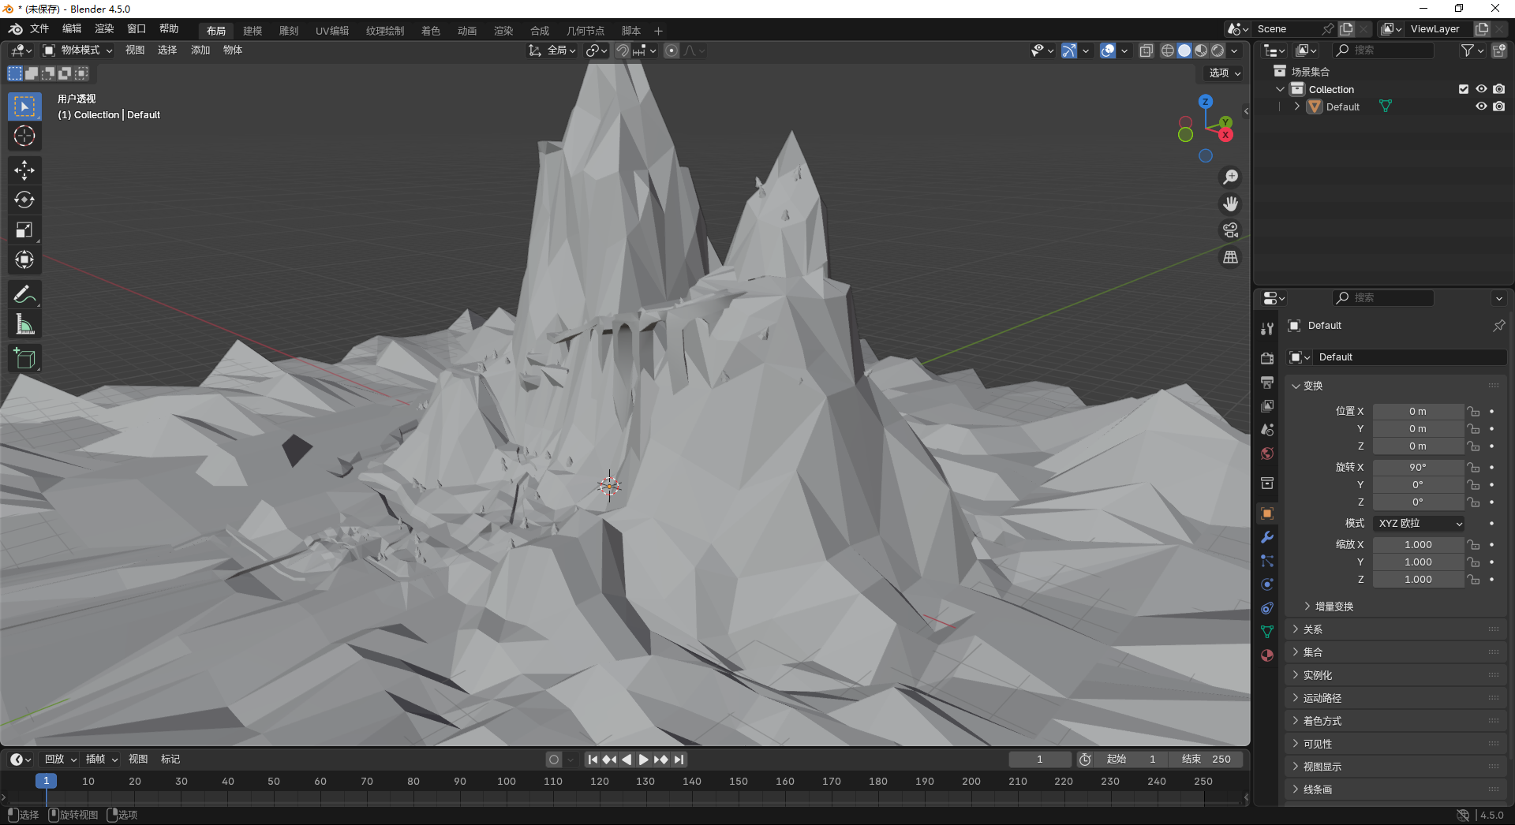Screen dimensions: 1515x825
Task: Open the Object Data mesh tab
Action: point(1267,632)
